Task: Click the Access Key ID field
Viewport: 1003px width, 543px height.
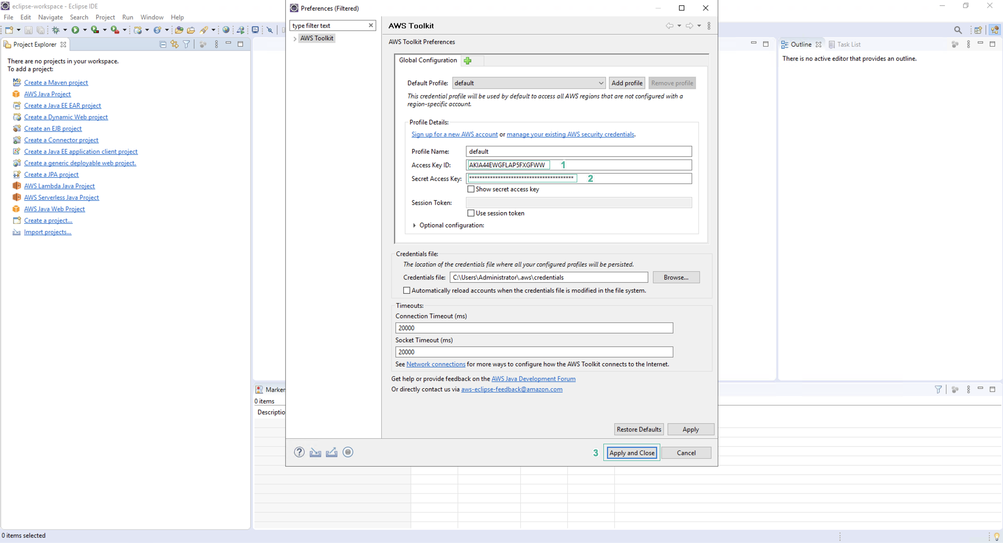Action: pyautogui.click(x=579, y=165)
